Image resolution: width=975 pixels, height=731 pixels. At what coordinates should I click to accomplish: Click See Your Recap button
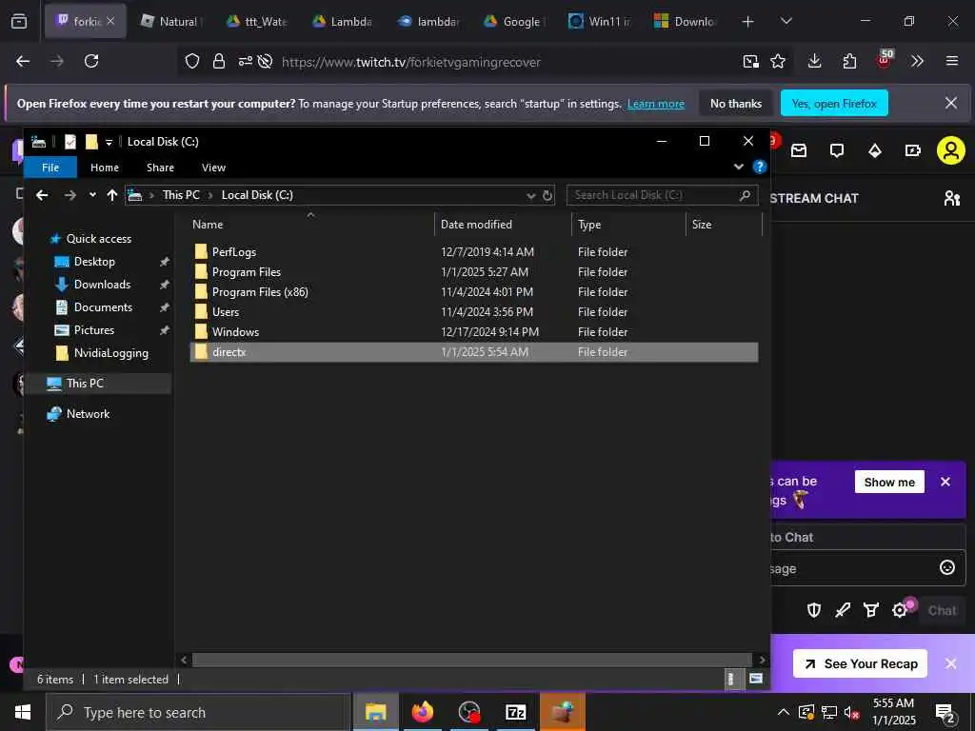(x=860, y=663)
